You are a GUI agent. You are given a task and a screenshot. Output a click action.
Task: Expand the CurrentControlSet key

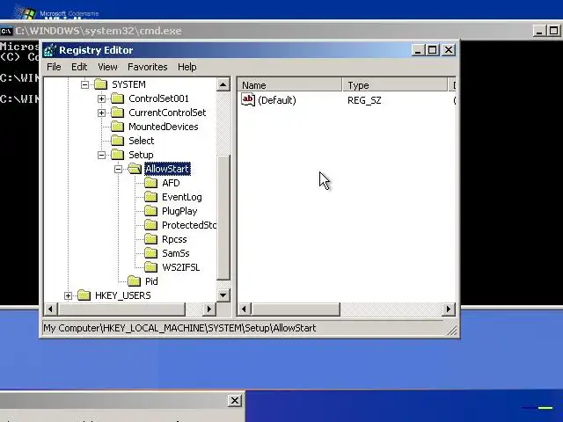[102, 113]
